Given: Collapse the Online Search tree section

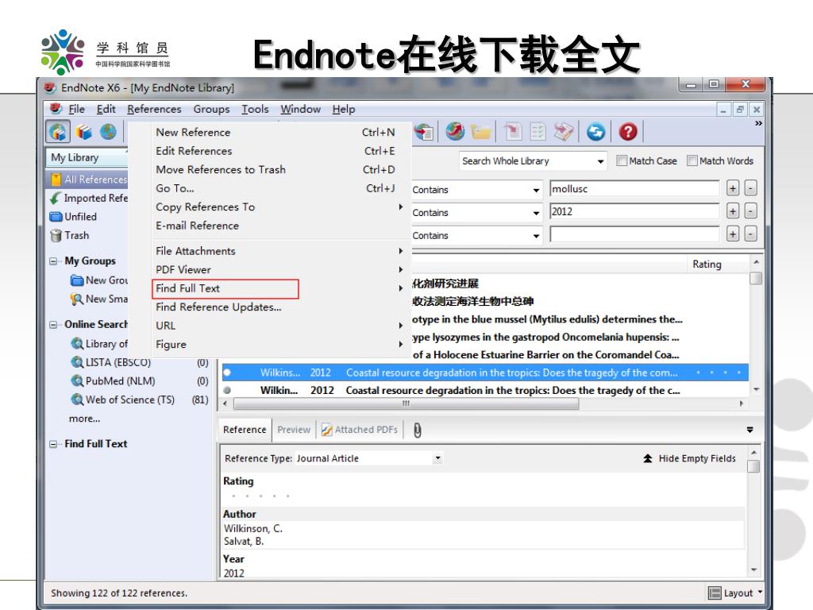Looking at the screenshot, I should (x=53, y=325).
